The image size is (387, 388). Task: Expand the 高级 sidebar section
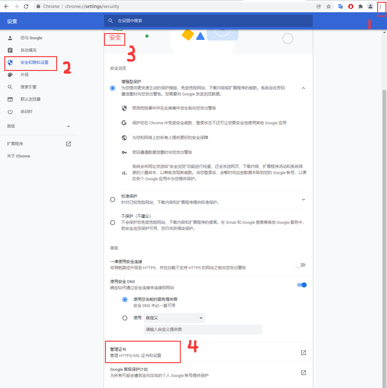point(38,126)
